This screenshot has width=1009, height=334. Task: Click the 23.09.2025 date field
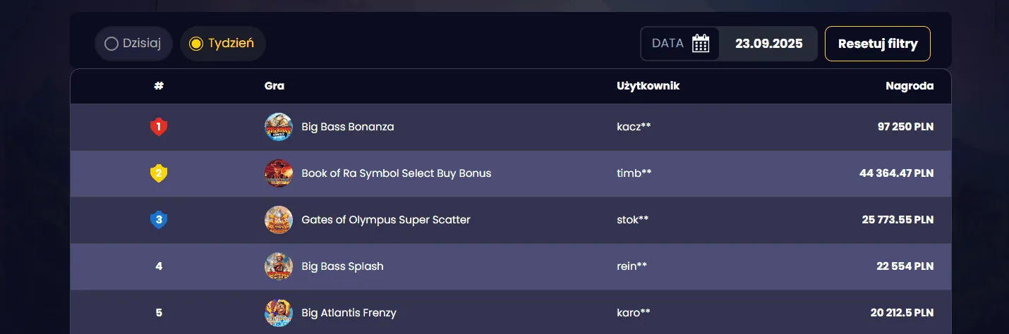pos(768,44)
